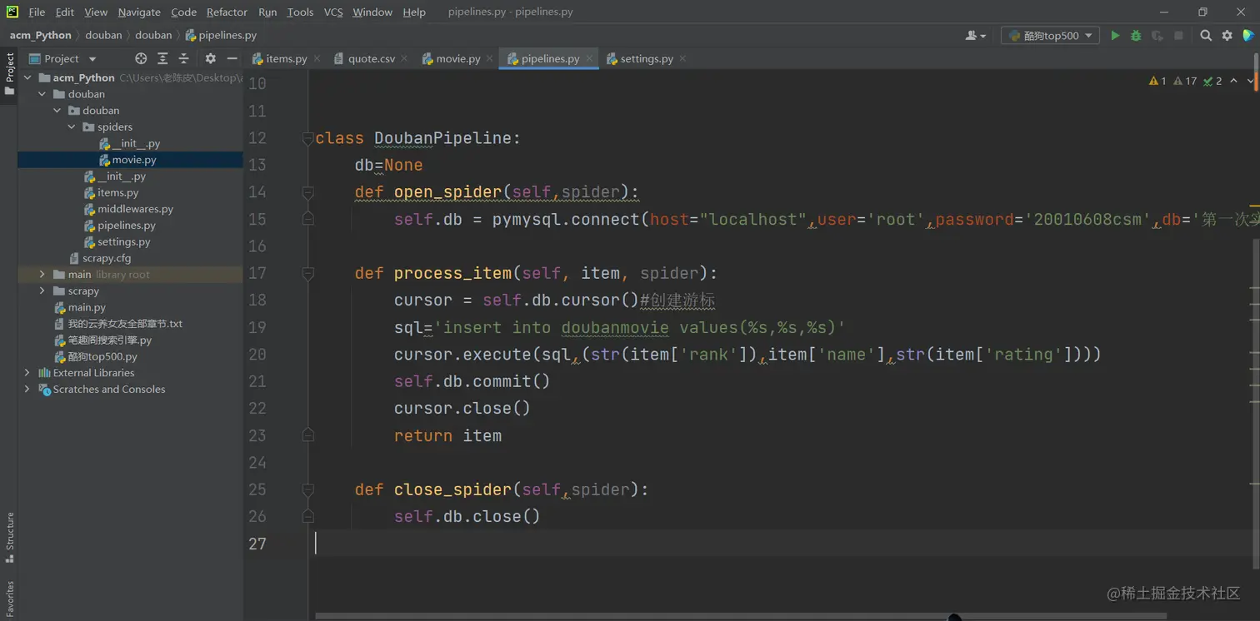This screenshot has height=621, width=1260.
Task: Open the Tools menu
Action: pos(300,12)
